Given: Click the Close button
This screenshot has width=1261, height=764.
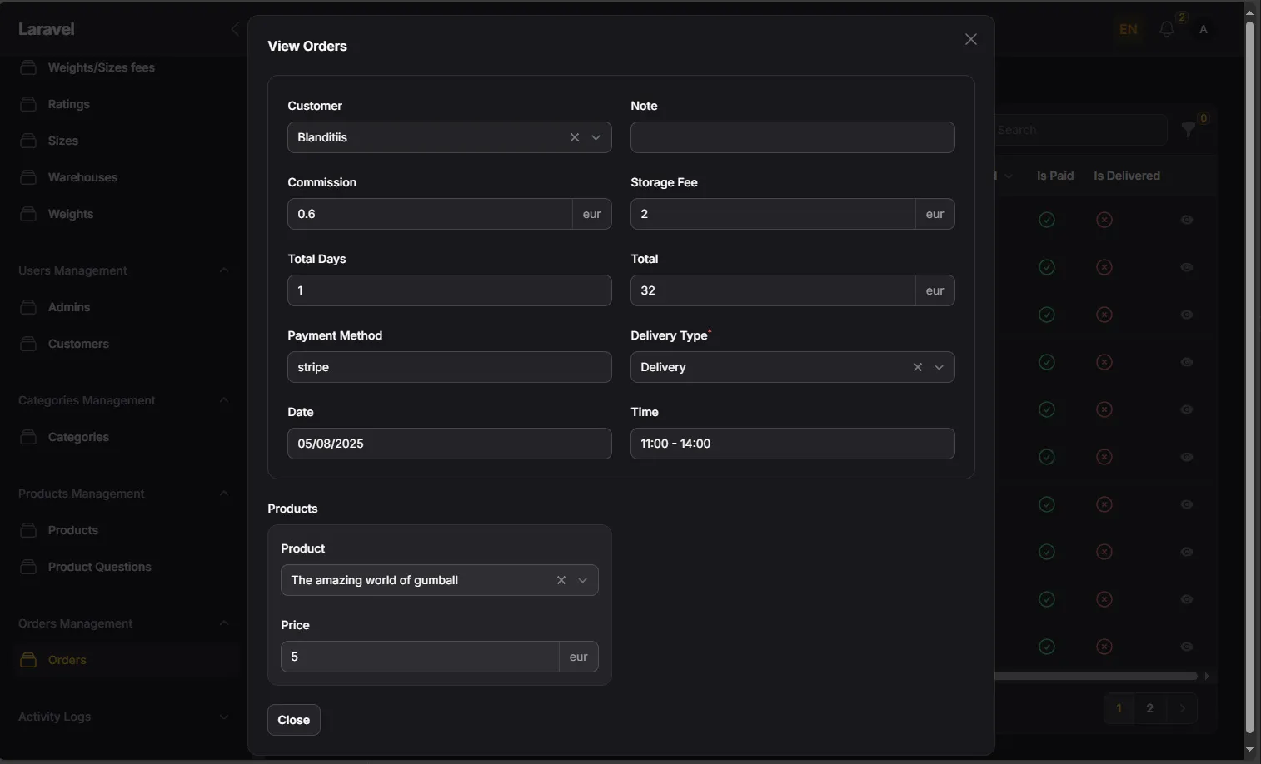Looking at the screenshot, I should (294, 720).
